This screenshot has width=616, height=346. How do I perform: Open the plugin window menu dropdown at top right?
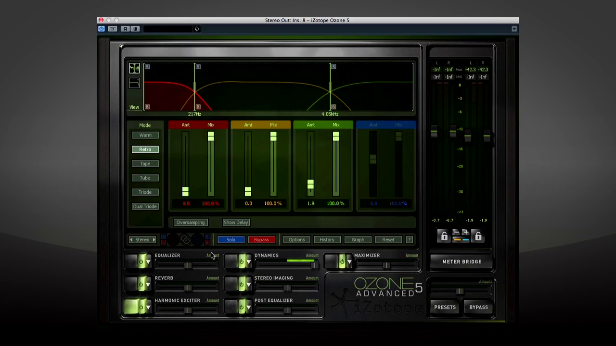tap(514, 29)
